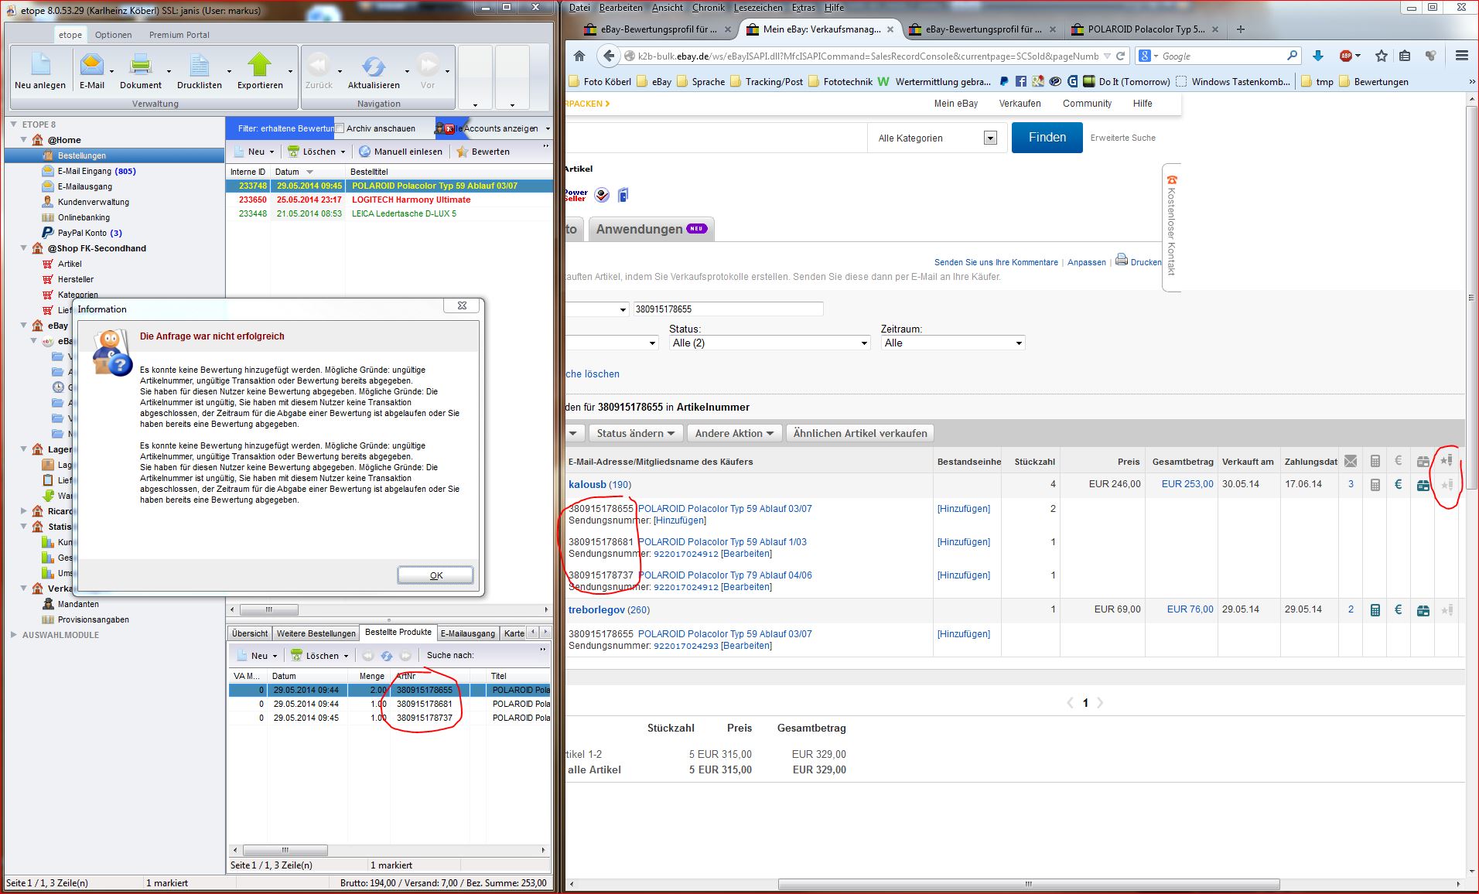1479x894 pixels.
Task: Click the blue Finden button
Action: (x=1047, y=138)
